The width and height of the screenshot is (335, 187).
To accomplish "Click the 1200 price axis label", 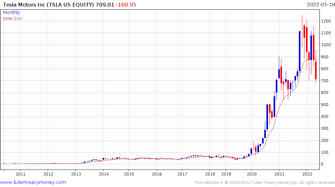I will pyautogui.click(x=326, y=21).
